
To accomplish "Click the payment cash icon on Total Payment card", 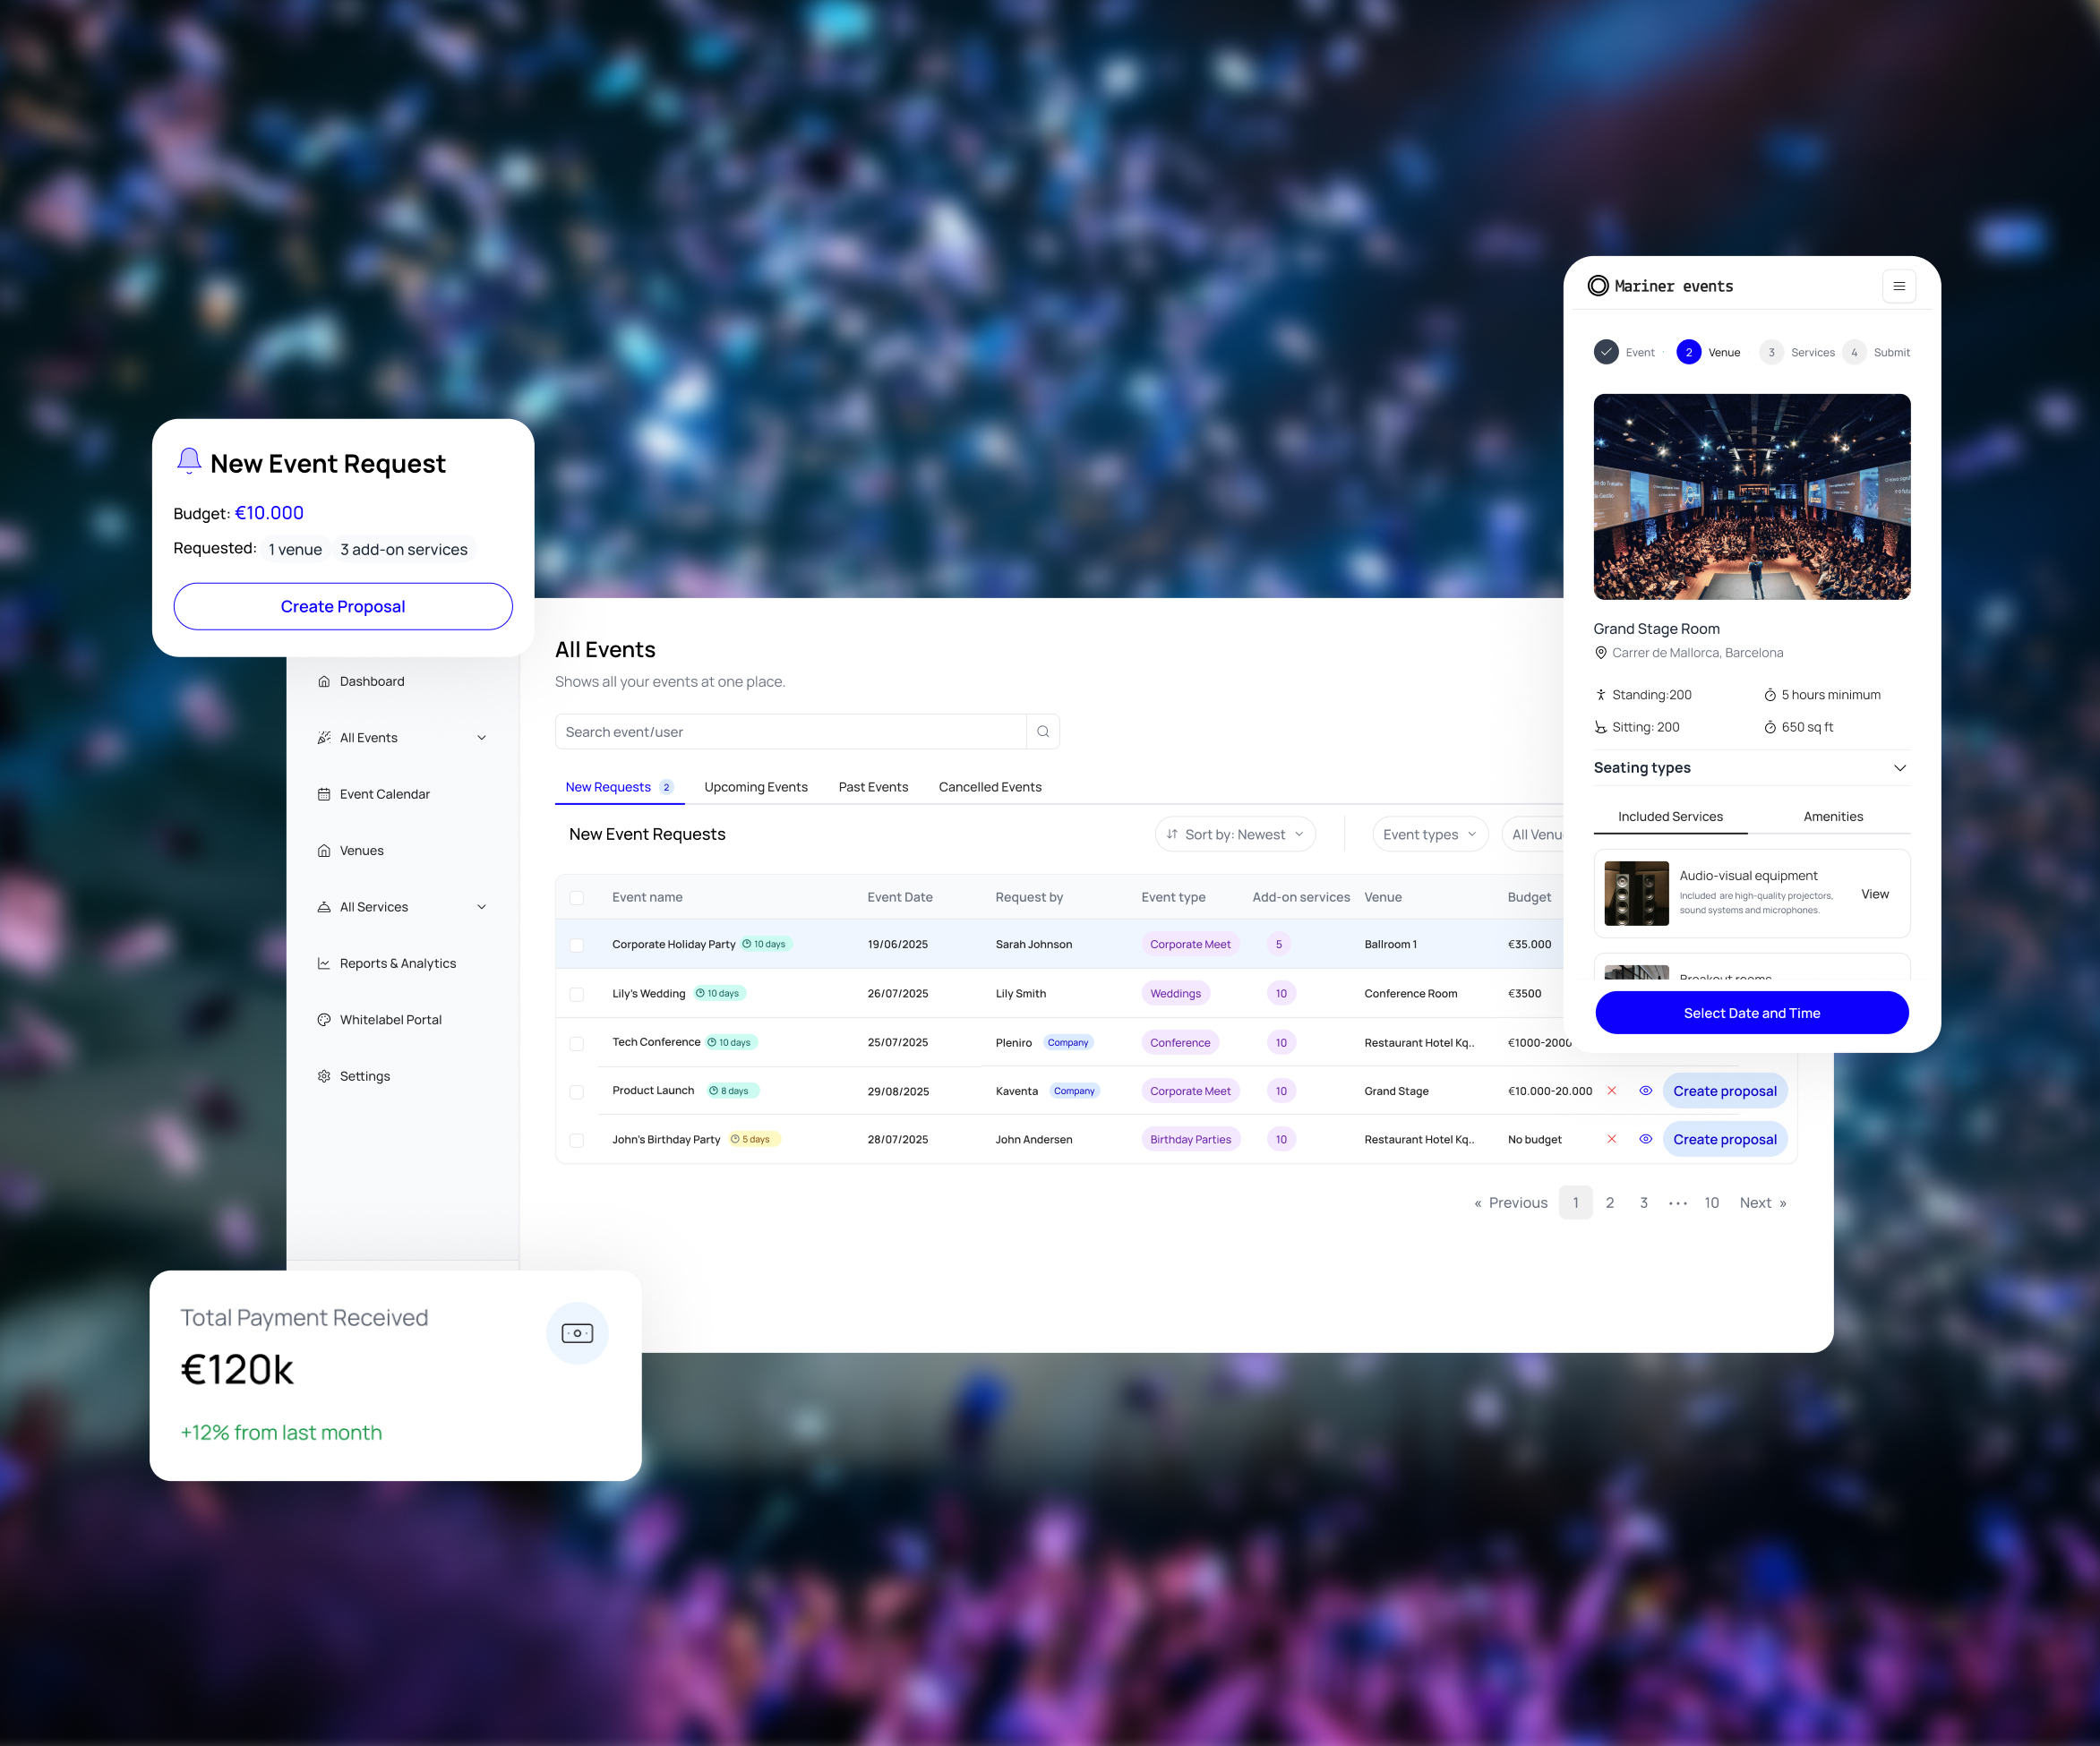I will pos(577,1333).
